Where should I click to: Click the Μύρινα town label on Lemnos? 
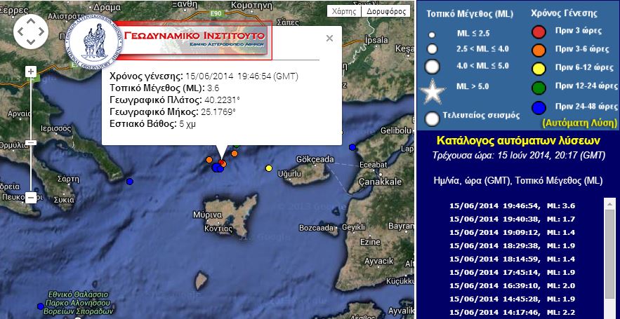(207, 215)
